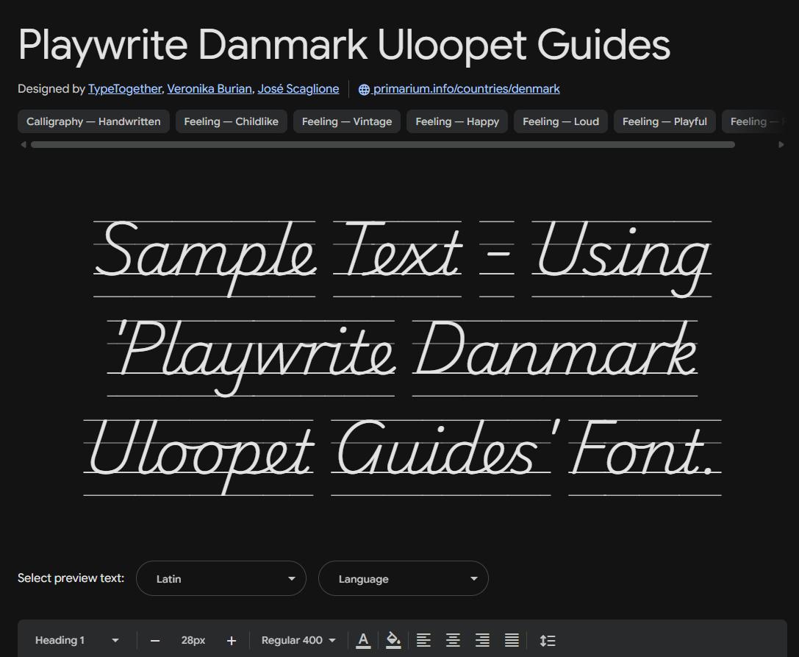Click the 'Select preview text:' label

click(71, 578)
